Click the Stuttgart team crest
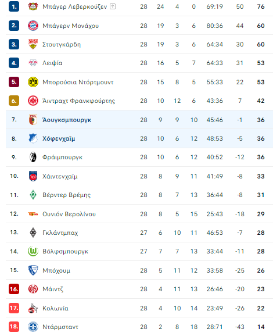273x336 pixels. click(x=33, y=44)
